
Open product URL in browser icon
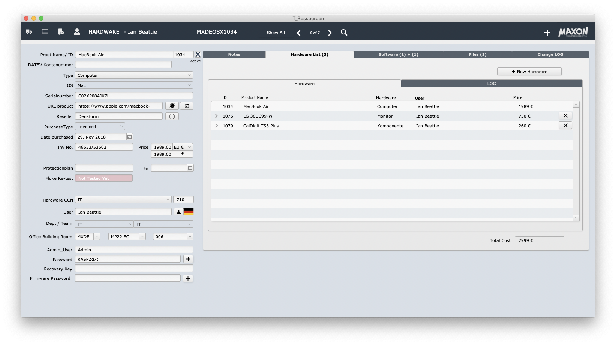[172, 106]
